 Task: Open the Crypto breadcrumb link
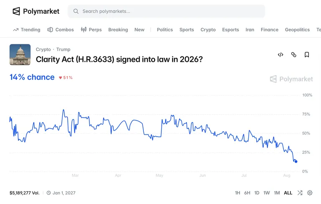point(43,49)
